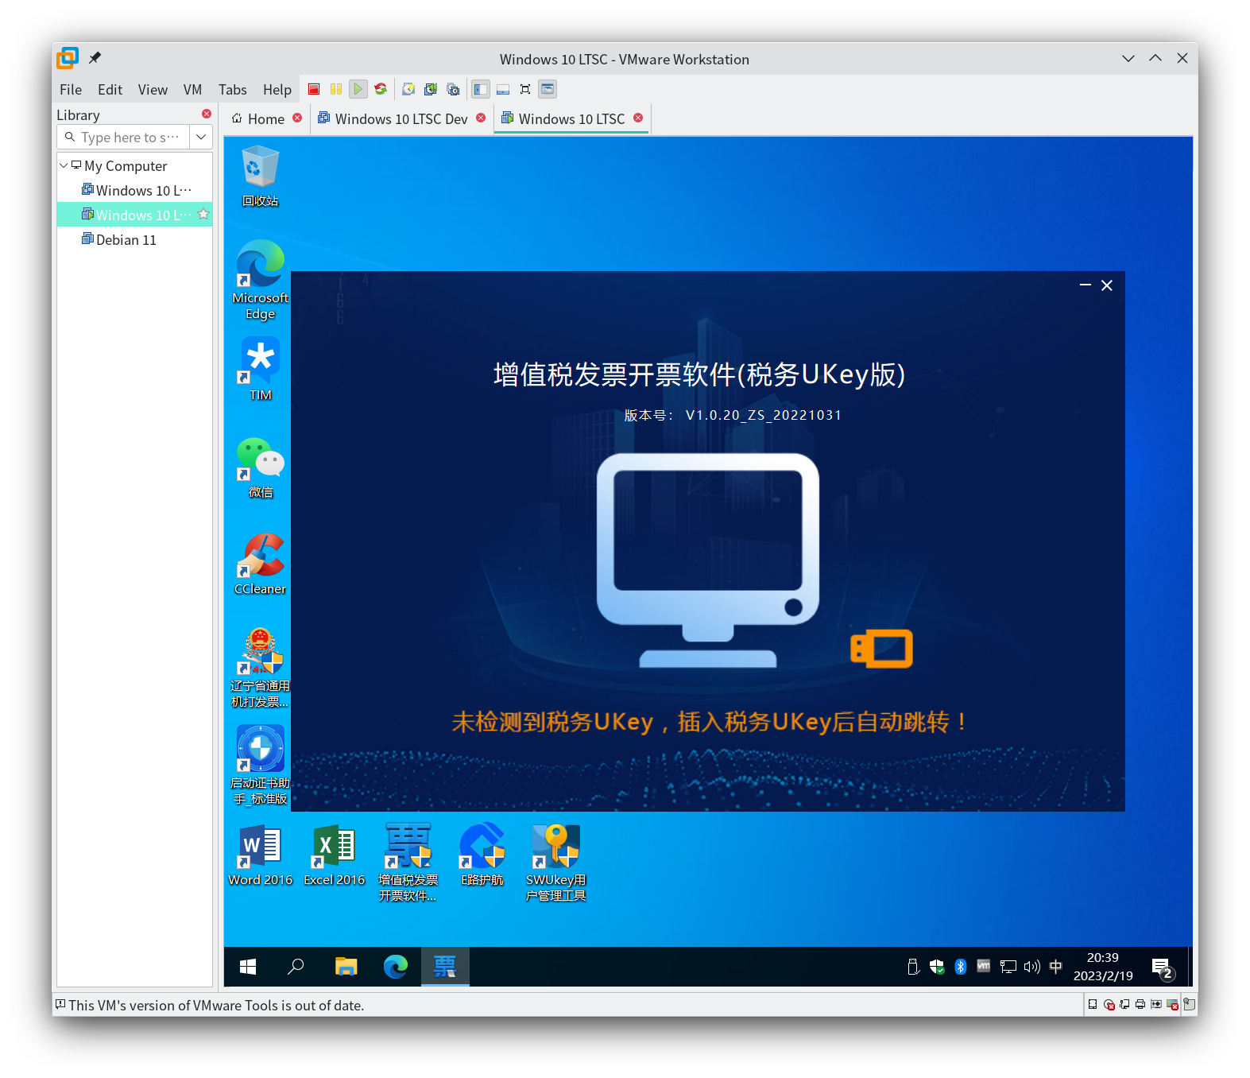This screenshot has width=1250, height=1078.
Task: Click the VMware Tools tray icon
Action: click(x=984, y=966)
